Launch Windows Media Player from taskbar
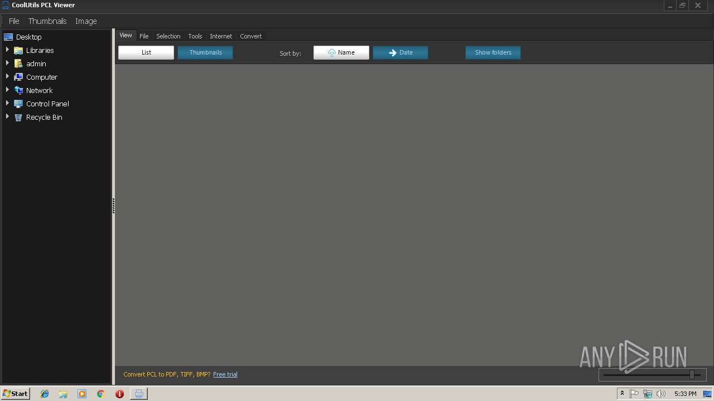714x401 pixels. click(82, 394)
